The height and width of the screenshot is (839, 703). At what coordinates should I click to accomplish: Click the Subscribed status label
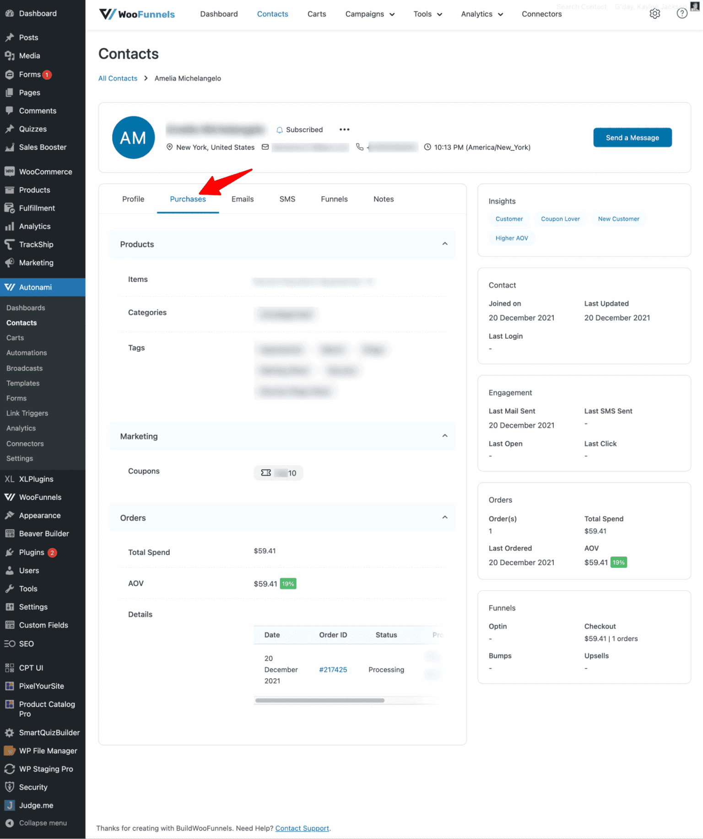point(300,130)
